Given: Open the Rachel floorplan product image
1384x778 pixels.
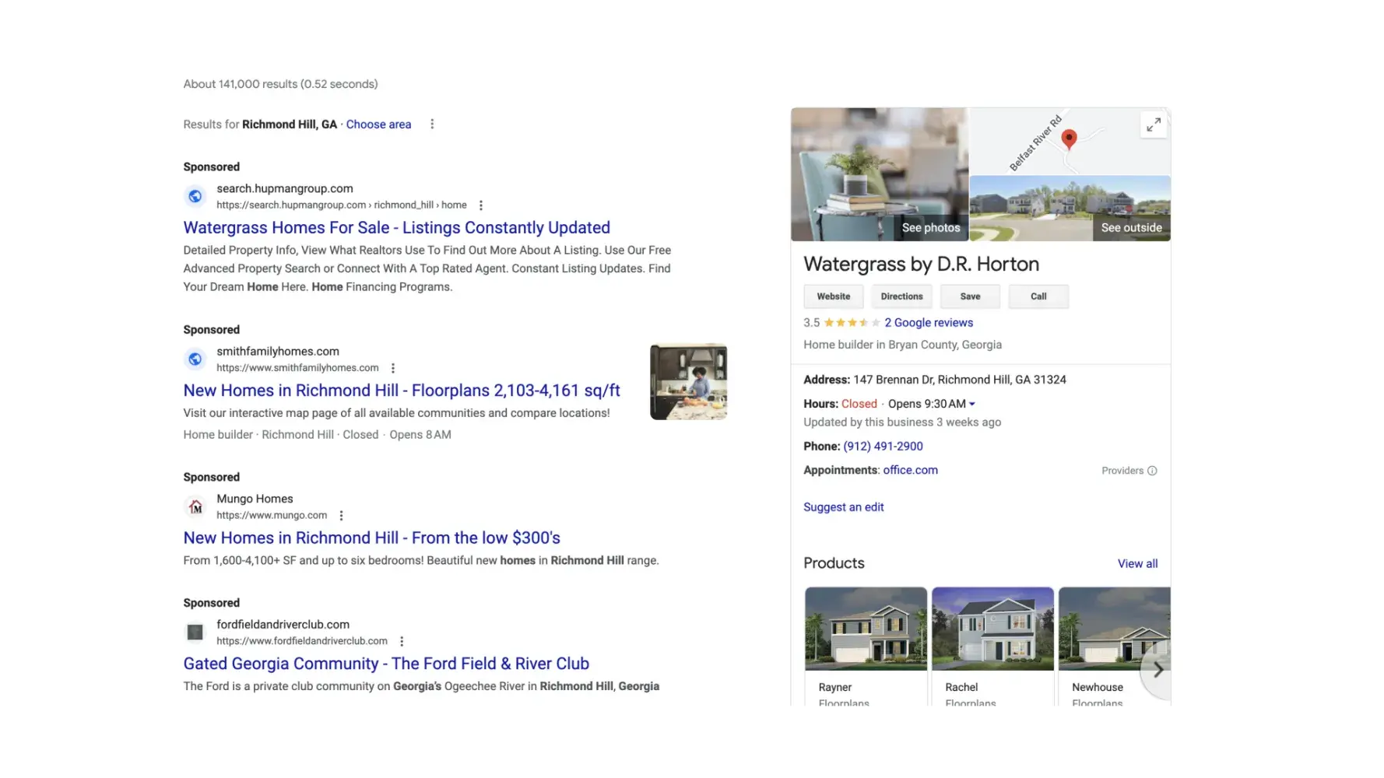Looking at the screenshot, I should click(x=992, y=629).
